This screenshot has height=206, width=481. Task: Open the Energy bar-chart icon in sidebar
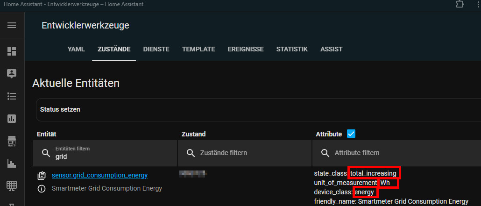(x=12, y=163)
